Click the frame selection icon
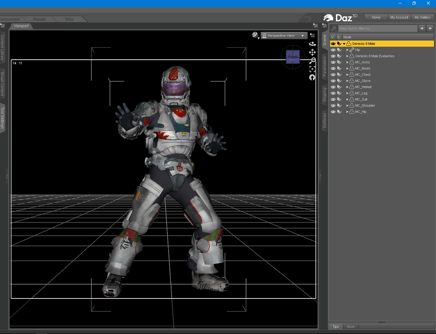This screenshot has height=334, width=436. coord(312,69)
